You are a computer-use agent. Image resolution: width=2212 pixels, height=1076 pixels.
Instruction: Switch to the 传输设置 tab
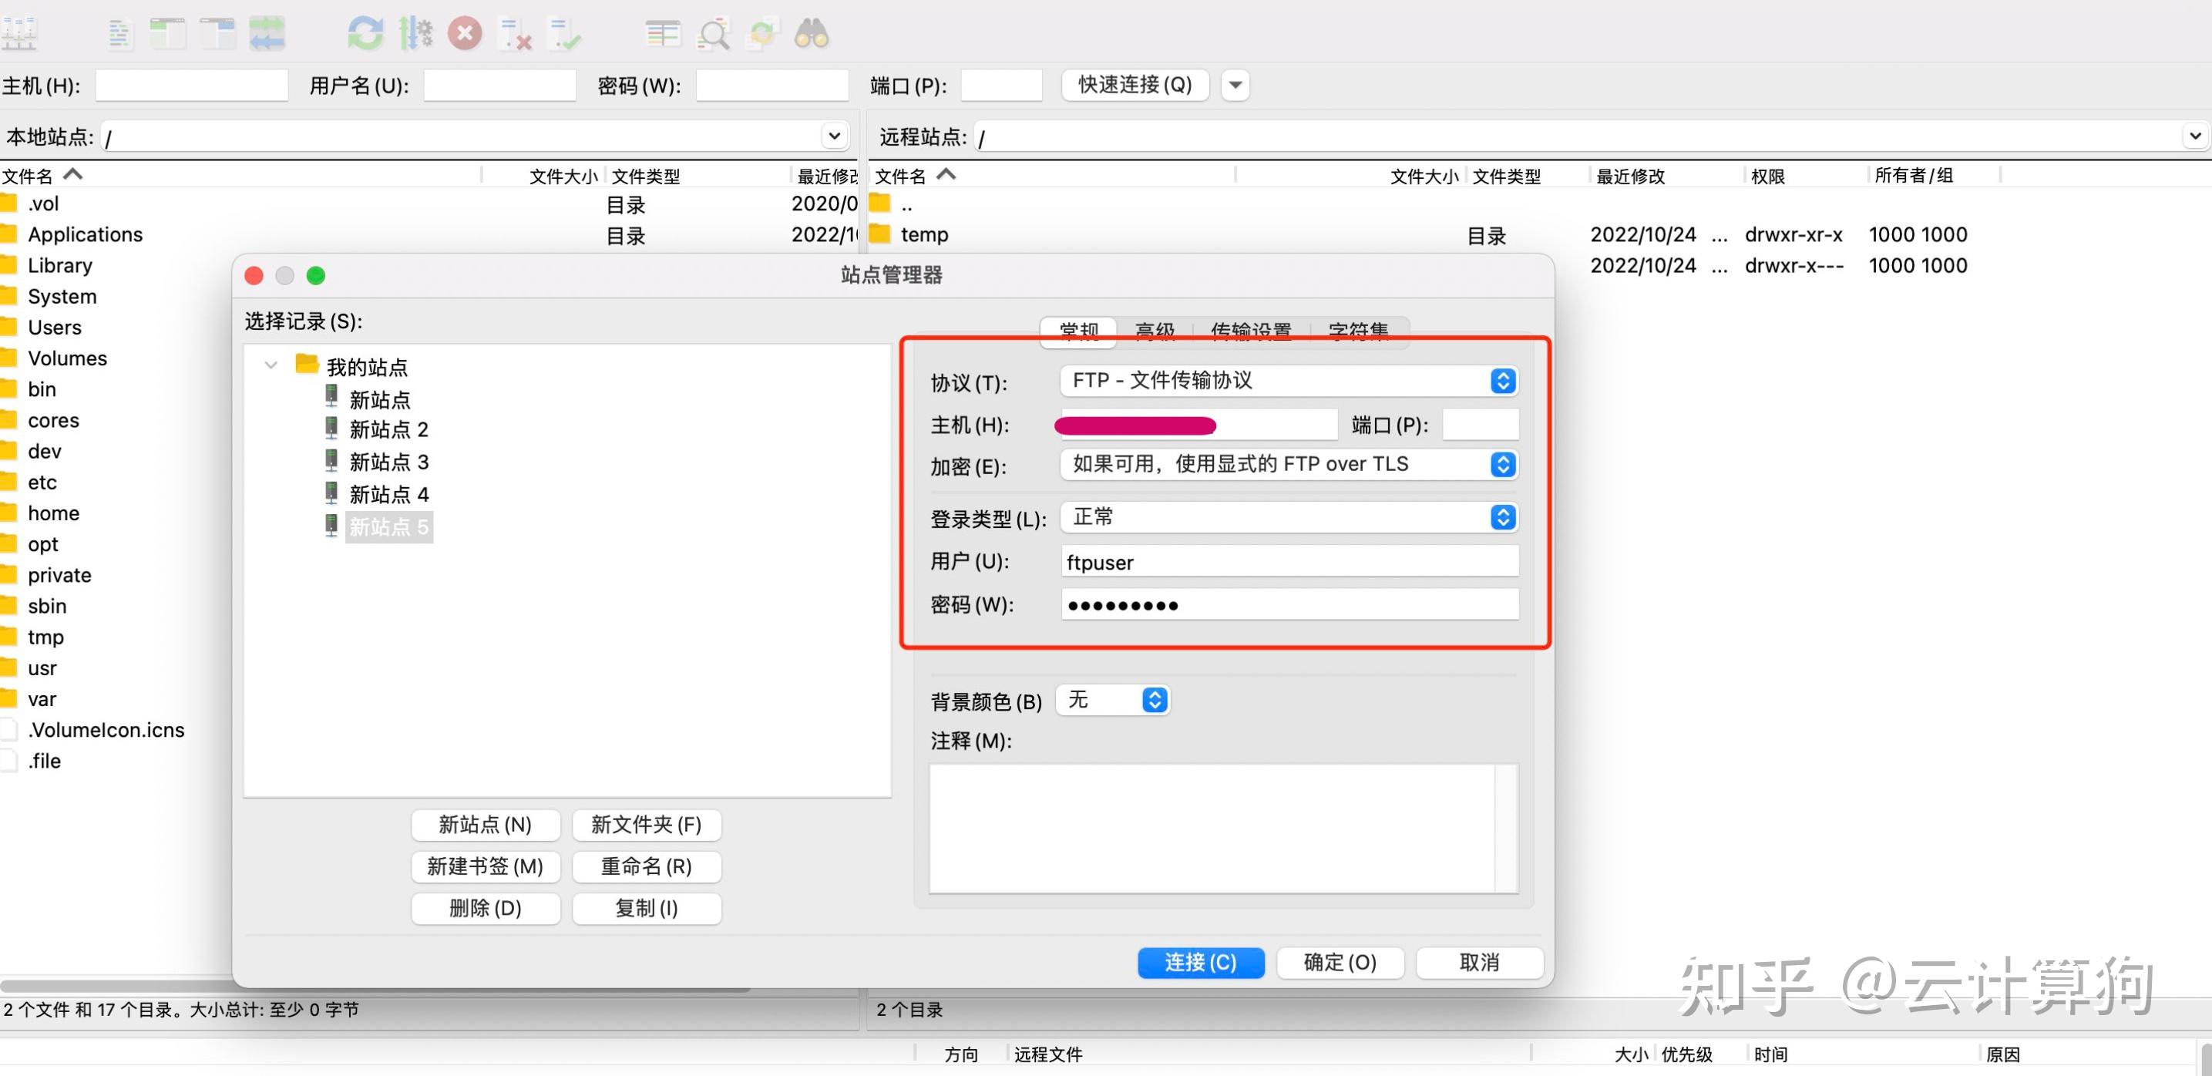point(1252,331)
